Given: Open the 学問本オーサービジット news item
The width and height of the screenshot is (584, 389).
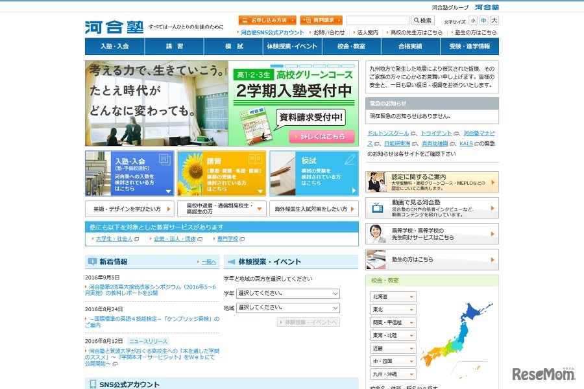Looking at the screenshot, I should [152, 357].
